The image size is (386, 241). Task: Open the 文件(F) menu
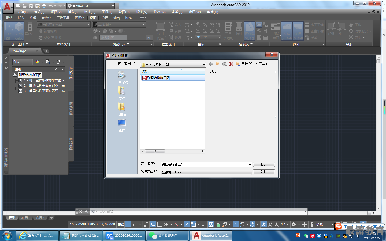click(x=23, y=12)
